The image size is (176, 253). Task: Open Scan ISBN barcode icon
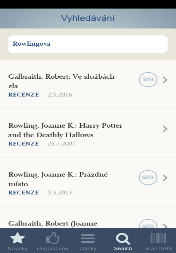pos(158,238)
